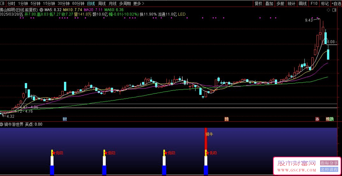Open the F10 company info
The image size is (342, 176).
click(314, 3)
